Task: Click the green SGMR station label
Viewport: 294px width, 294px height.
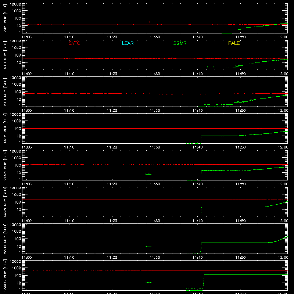Action: 180,43
